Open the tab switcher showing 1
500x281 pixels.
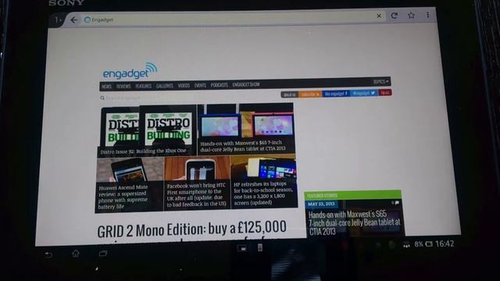[x=58, y=20]
